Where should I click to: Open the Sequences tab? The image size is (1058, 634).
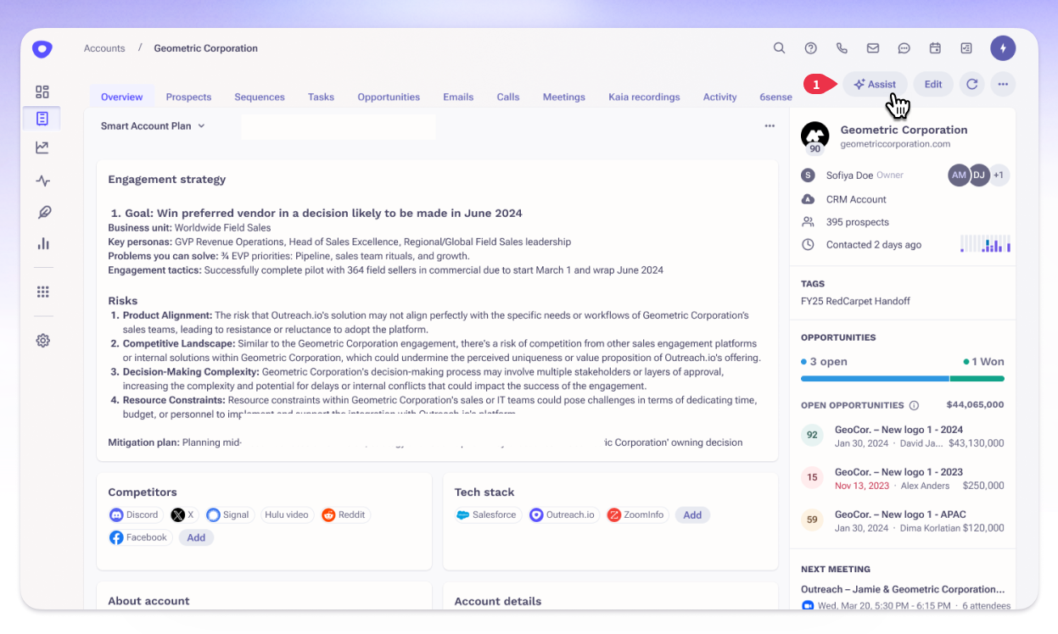(x=260, y=97)
